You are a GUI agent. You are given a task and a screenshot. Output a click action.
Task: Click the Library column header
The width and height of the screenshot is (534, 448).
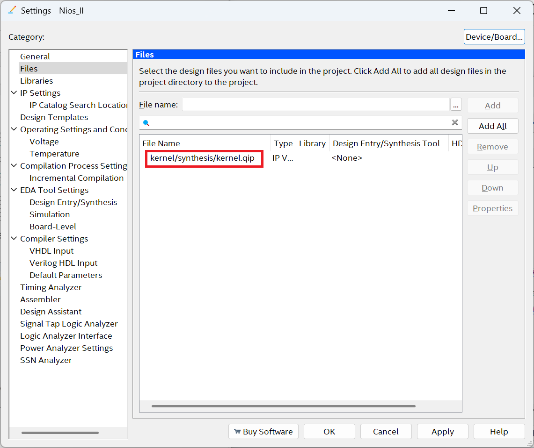tap(312, 143)
